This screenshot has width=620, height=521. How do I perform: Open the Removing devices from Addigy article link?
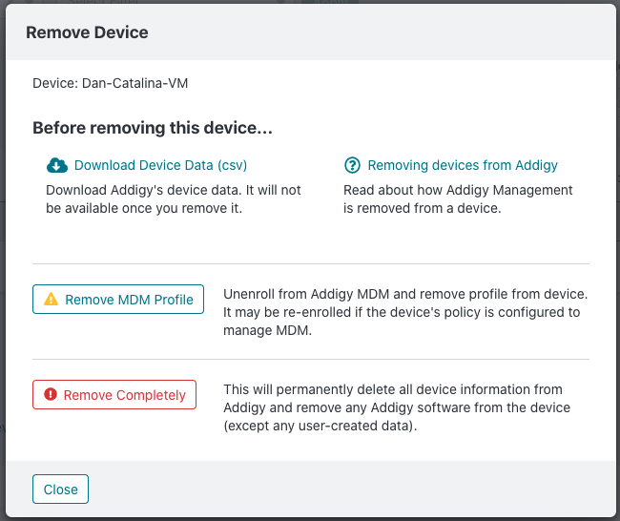point(463,165)
